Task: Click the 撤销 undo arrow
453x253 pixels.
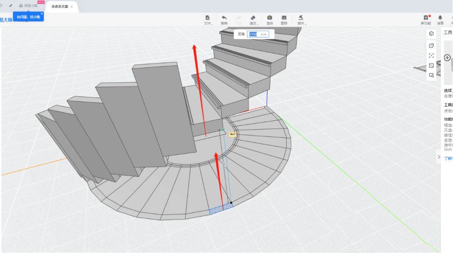Action: [x=224, y=20]
